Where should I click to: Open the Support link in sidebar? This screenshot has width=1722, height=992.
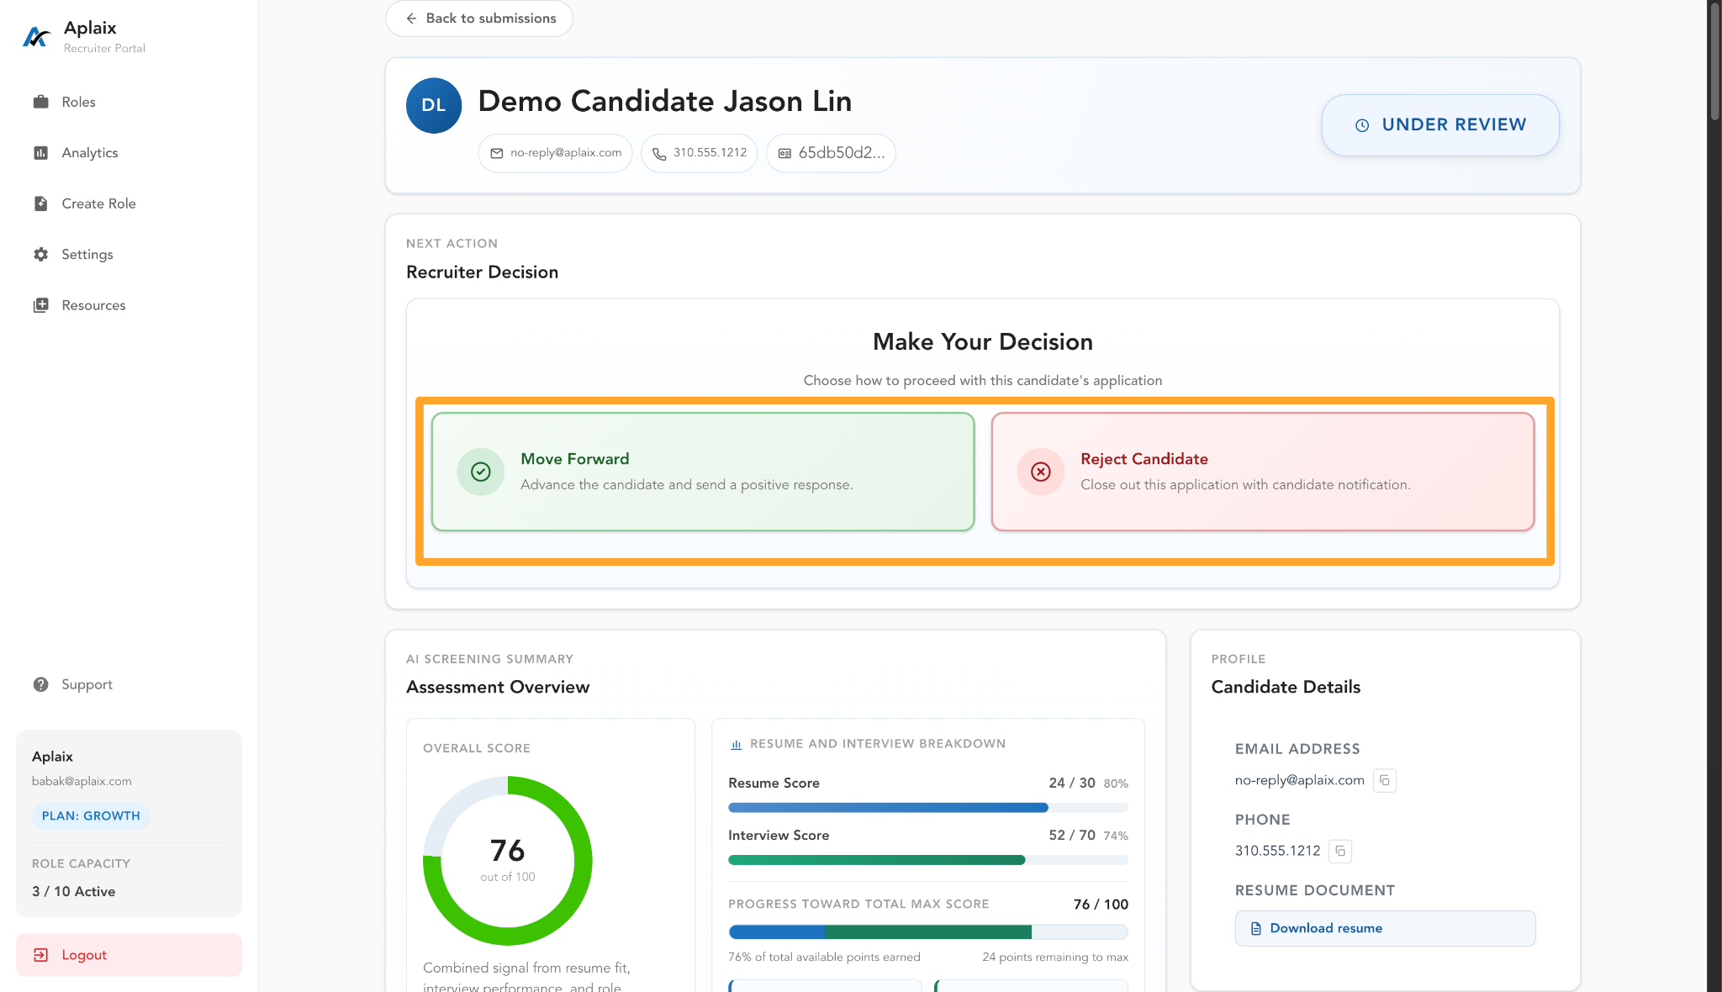click(129, 684)
